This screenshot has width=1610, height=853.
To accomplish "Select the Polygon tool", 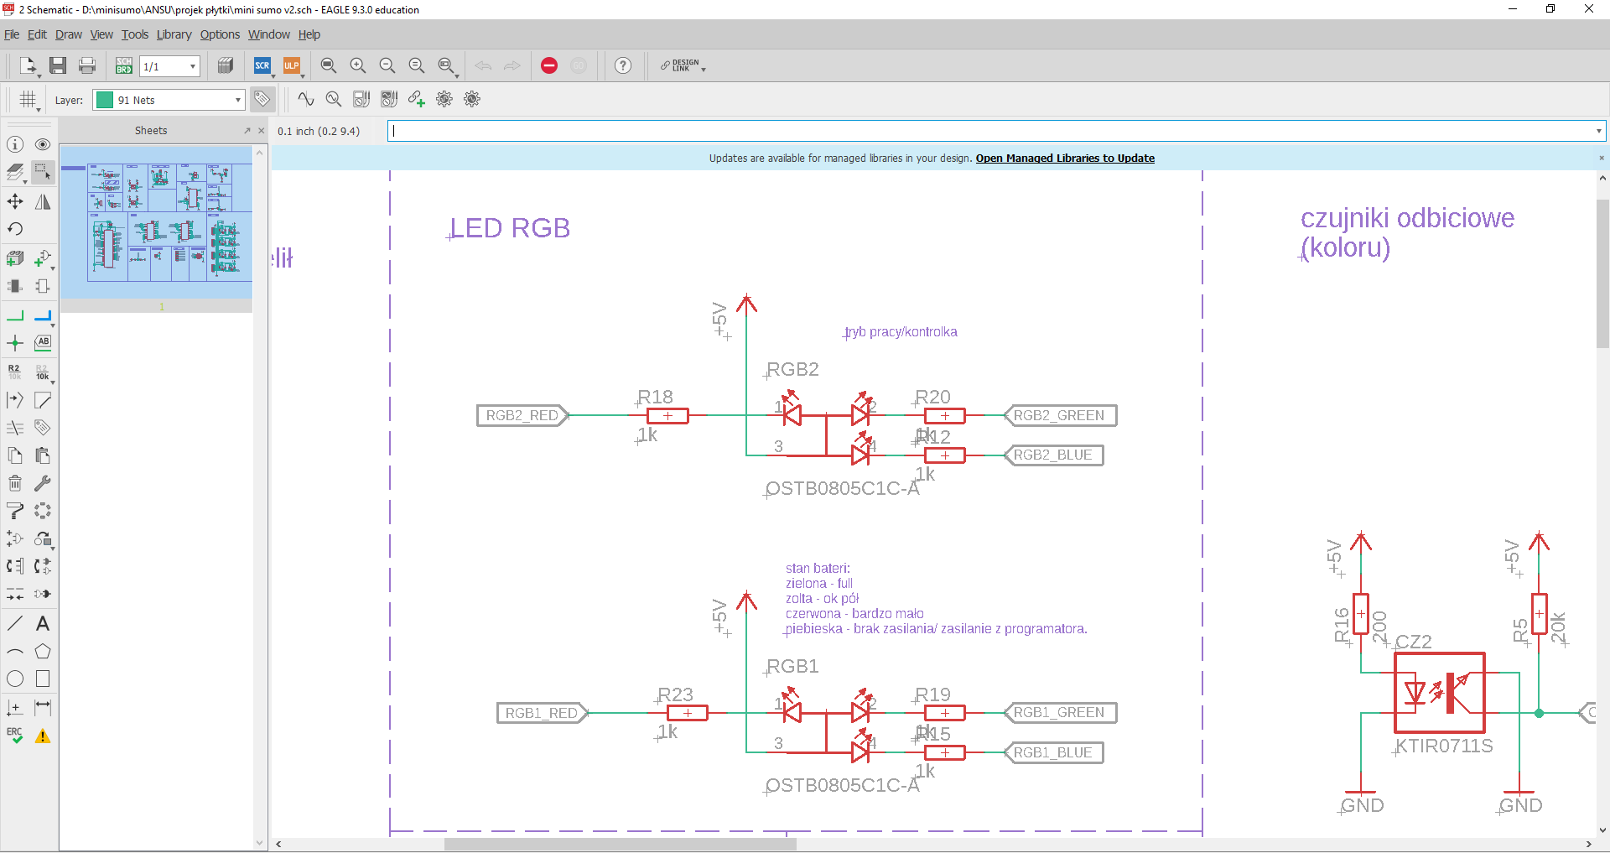I will click(x=43, y=652).
